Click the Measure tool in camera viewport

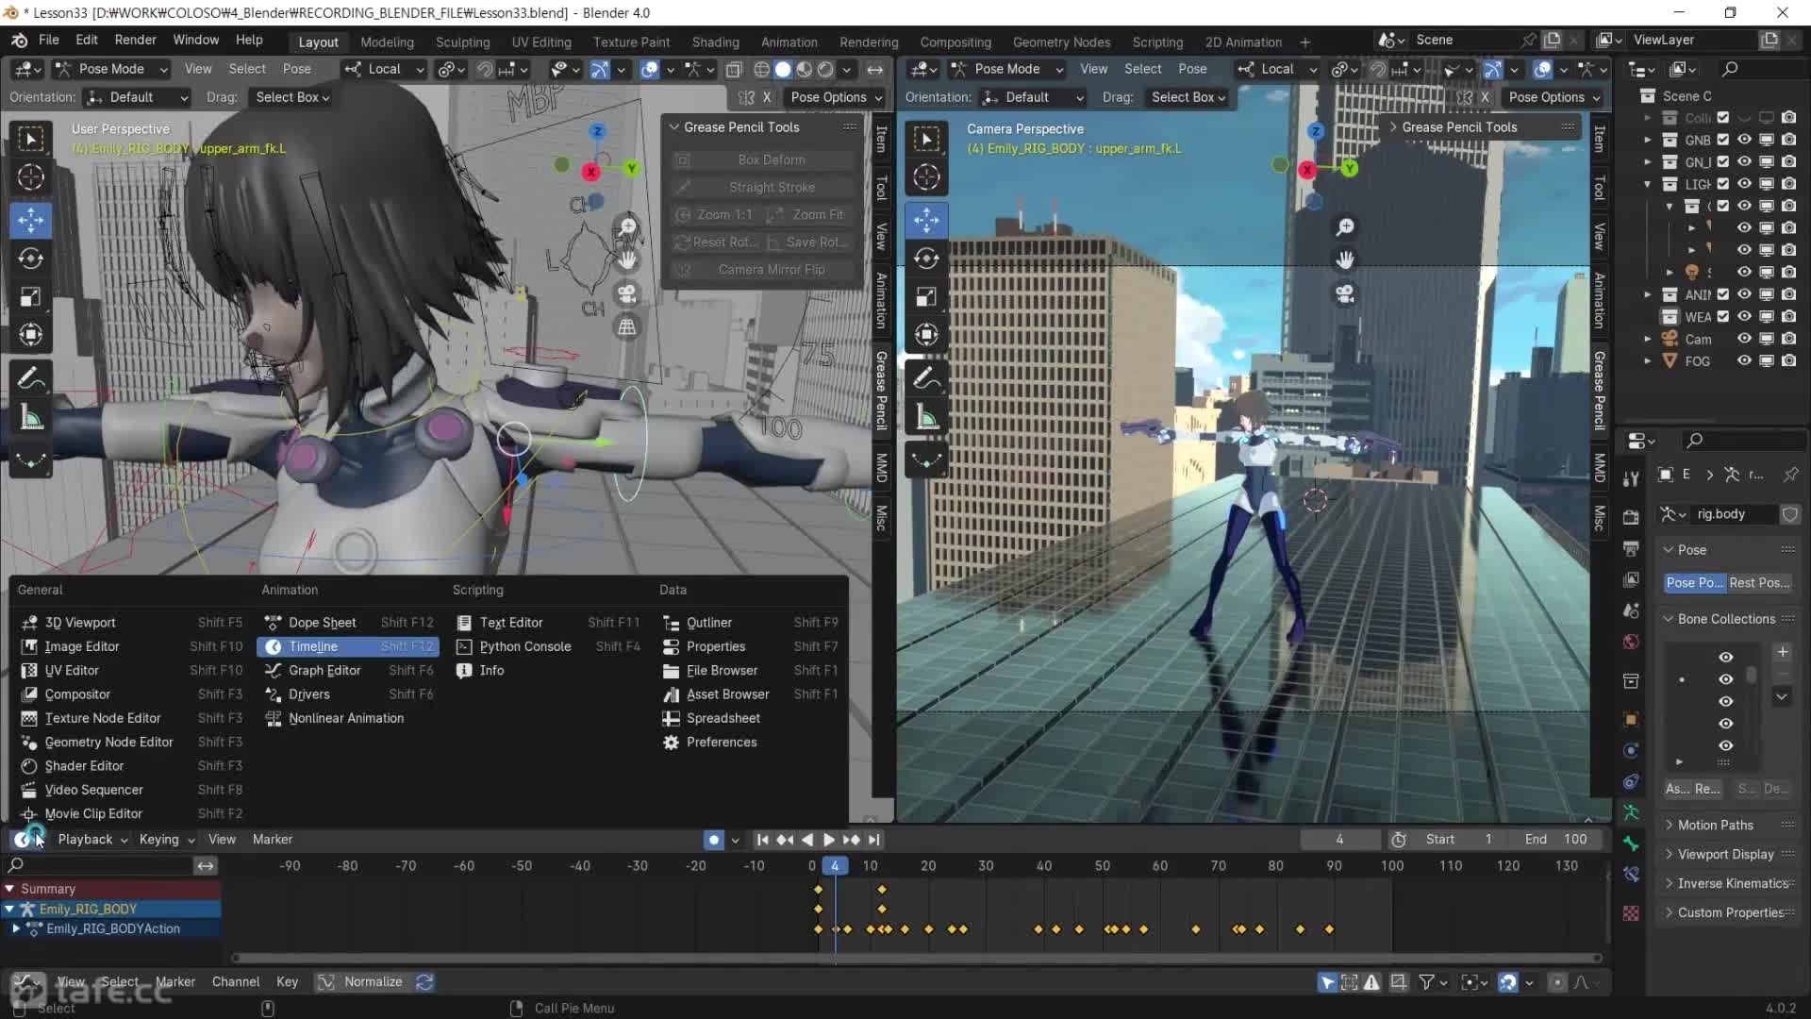tap(926, 418)
